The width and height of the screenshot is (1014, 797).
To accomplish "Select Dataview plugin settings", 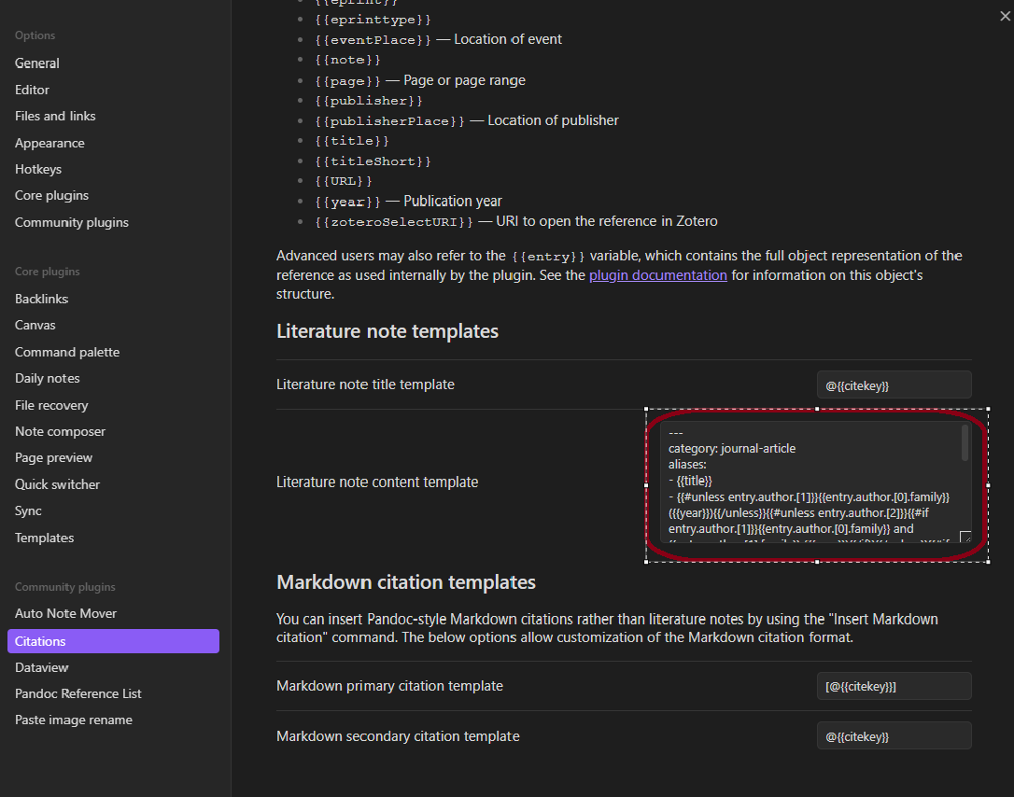I will point(42,667).
